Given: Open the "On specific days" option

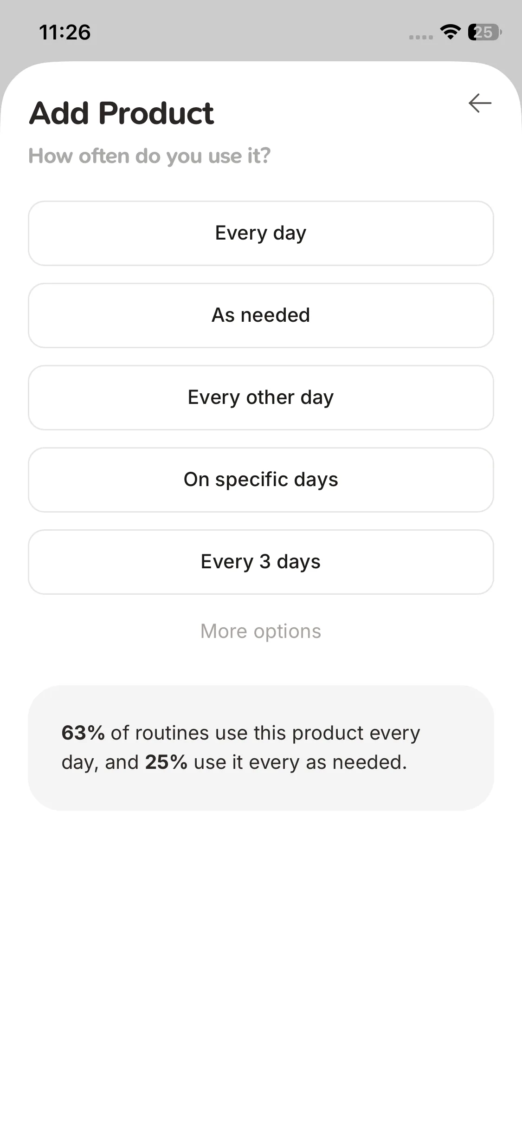Looking at the screenshot, I should coord(261,480).
